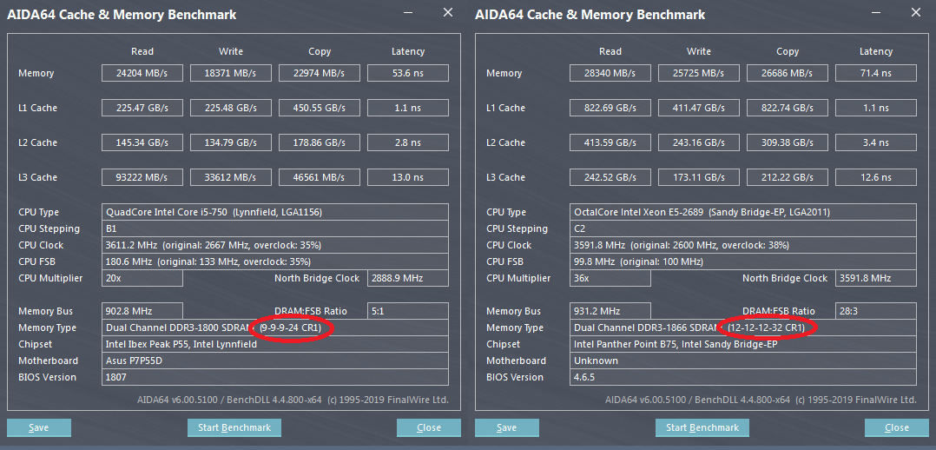Click the 53.6 ns Memory Latency value
Screen dimensions: 936x450
pos(407,73)
